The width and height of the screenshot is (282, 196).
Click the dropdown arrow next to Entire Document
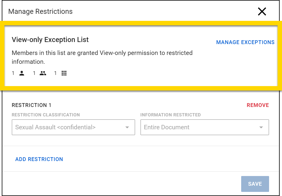tap(261, 127)
